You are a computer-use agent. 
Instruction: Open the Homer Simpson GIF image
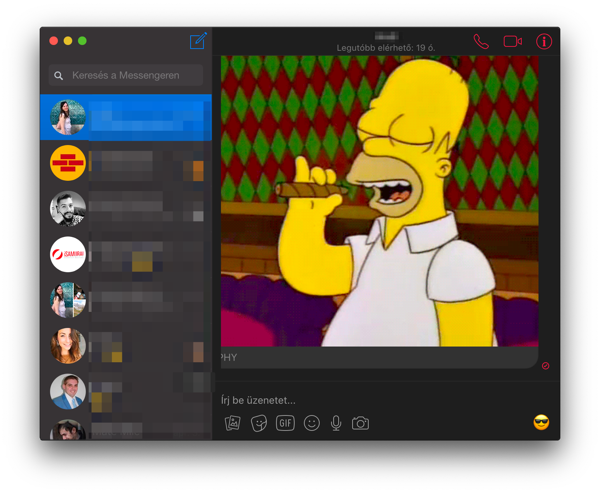(379, 201)
